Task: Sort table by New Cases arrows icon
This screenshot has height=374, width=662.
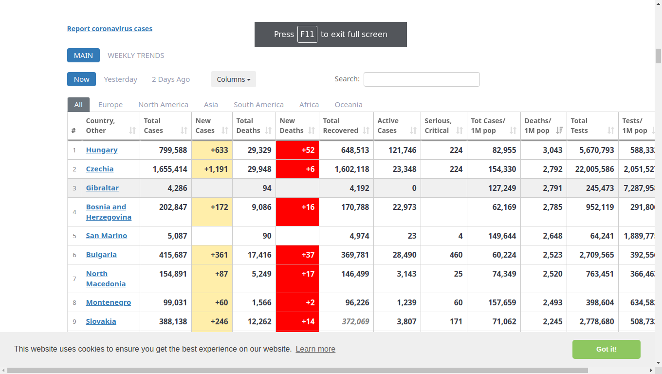Action: point(225,131)
